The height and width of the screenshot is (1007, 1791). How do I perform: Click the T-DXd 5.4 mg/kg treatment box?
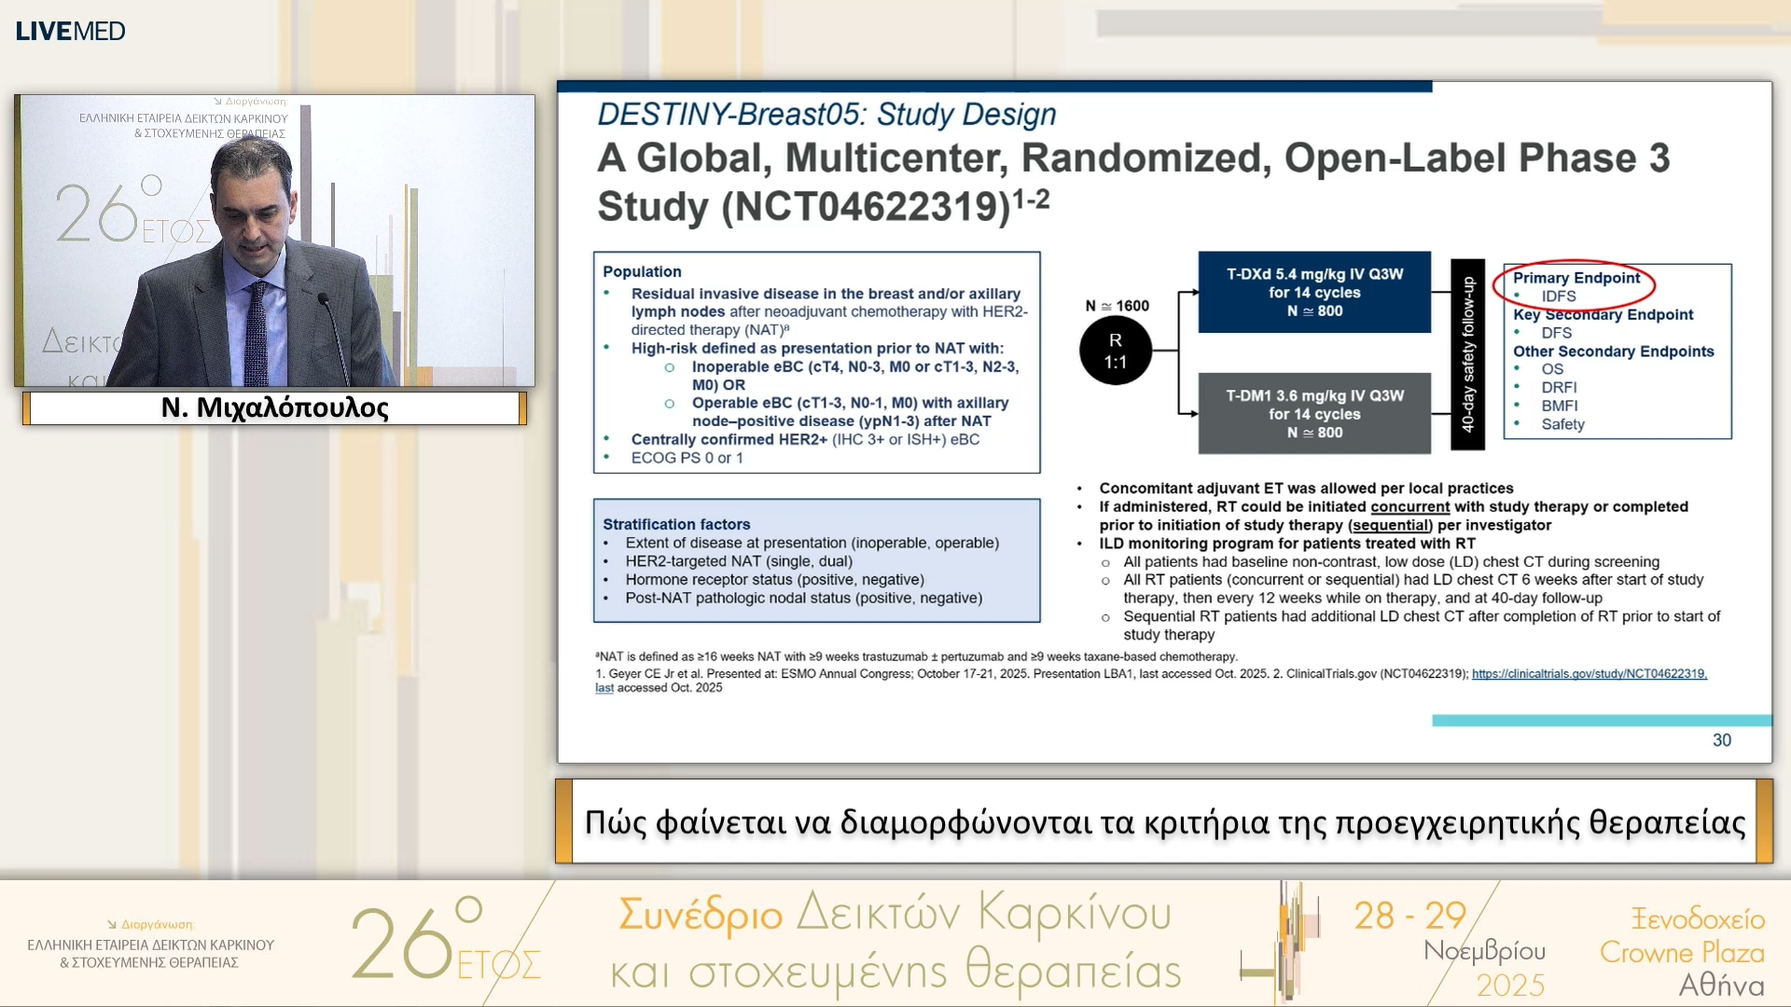click(x=1313, y=292)
